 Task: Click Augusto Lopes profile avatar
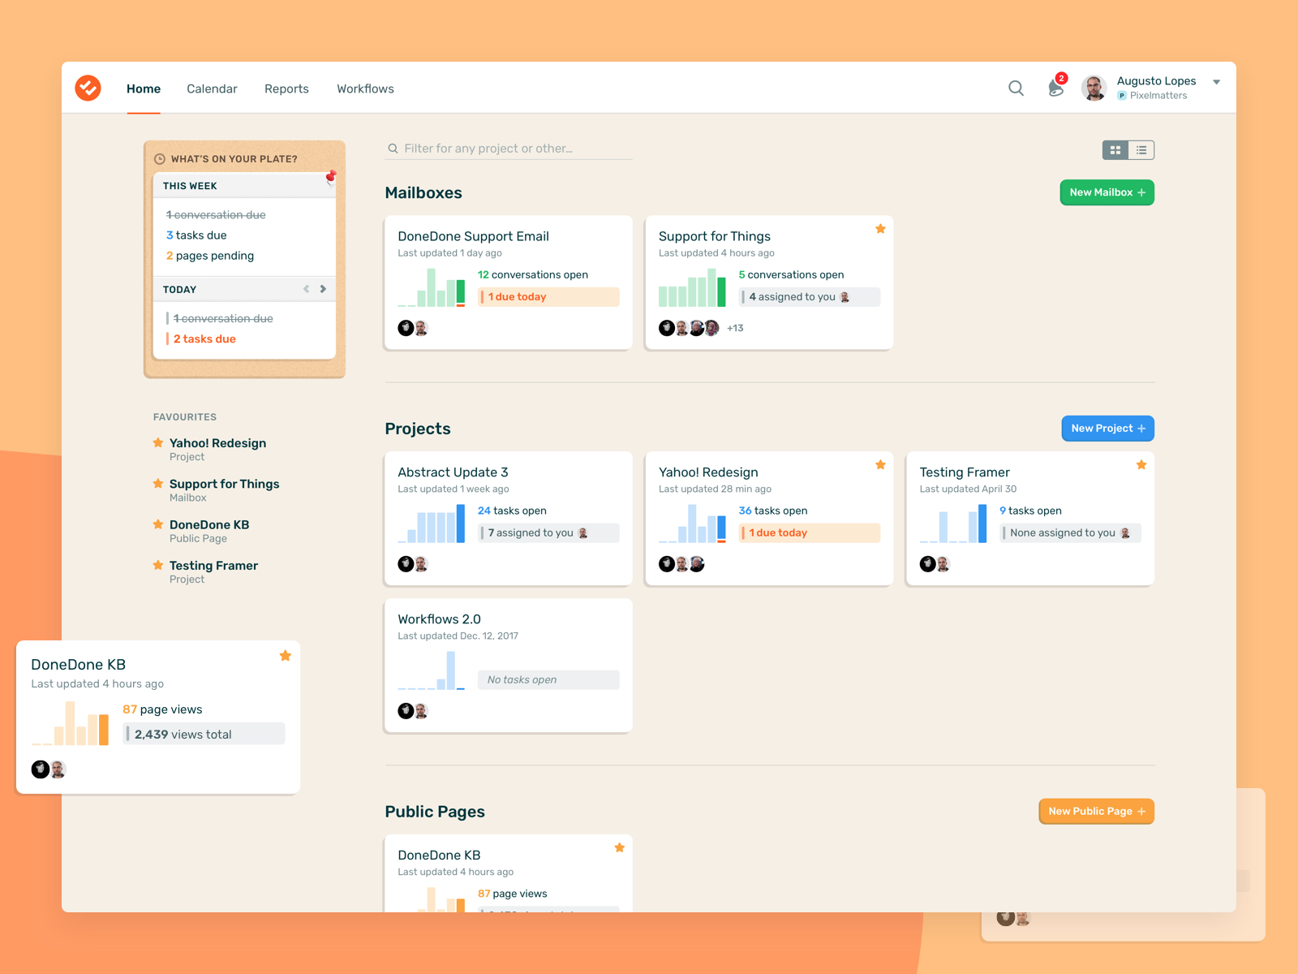tap(1094, 88)
